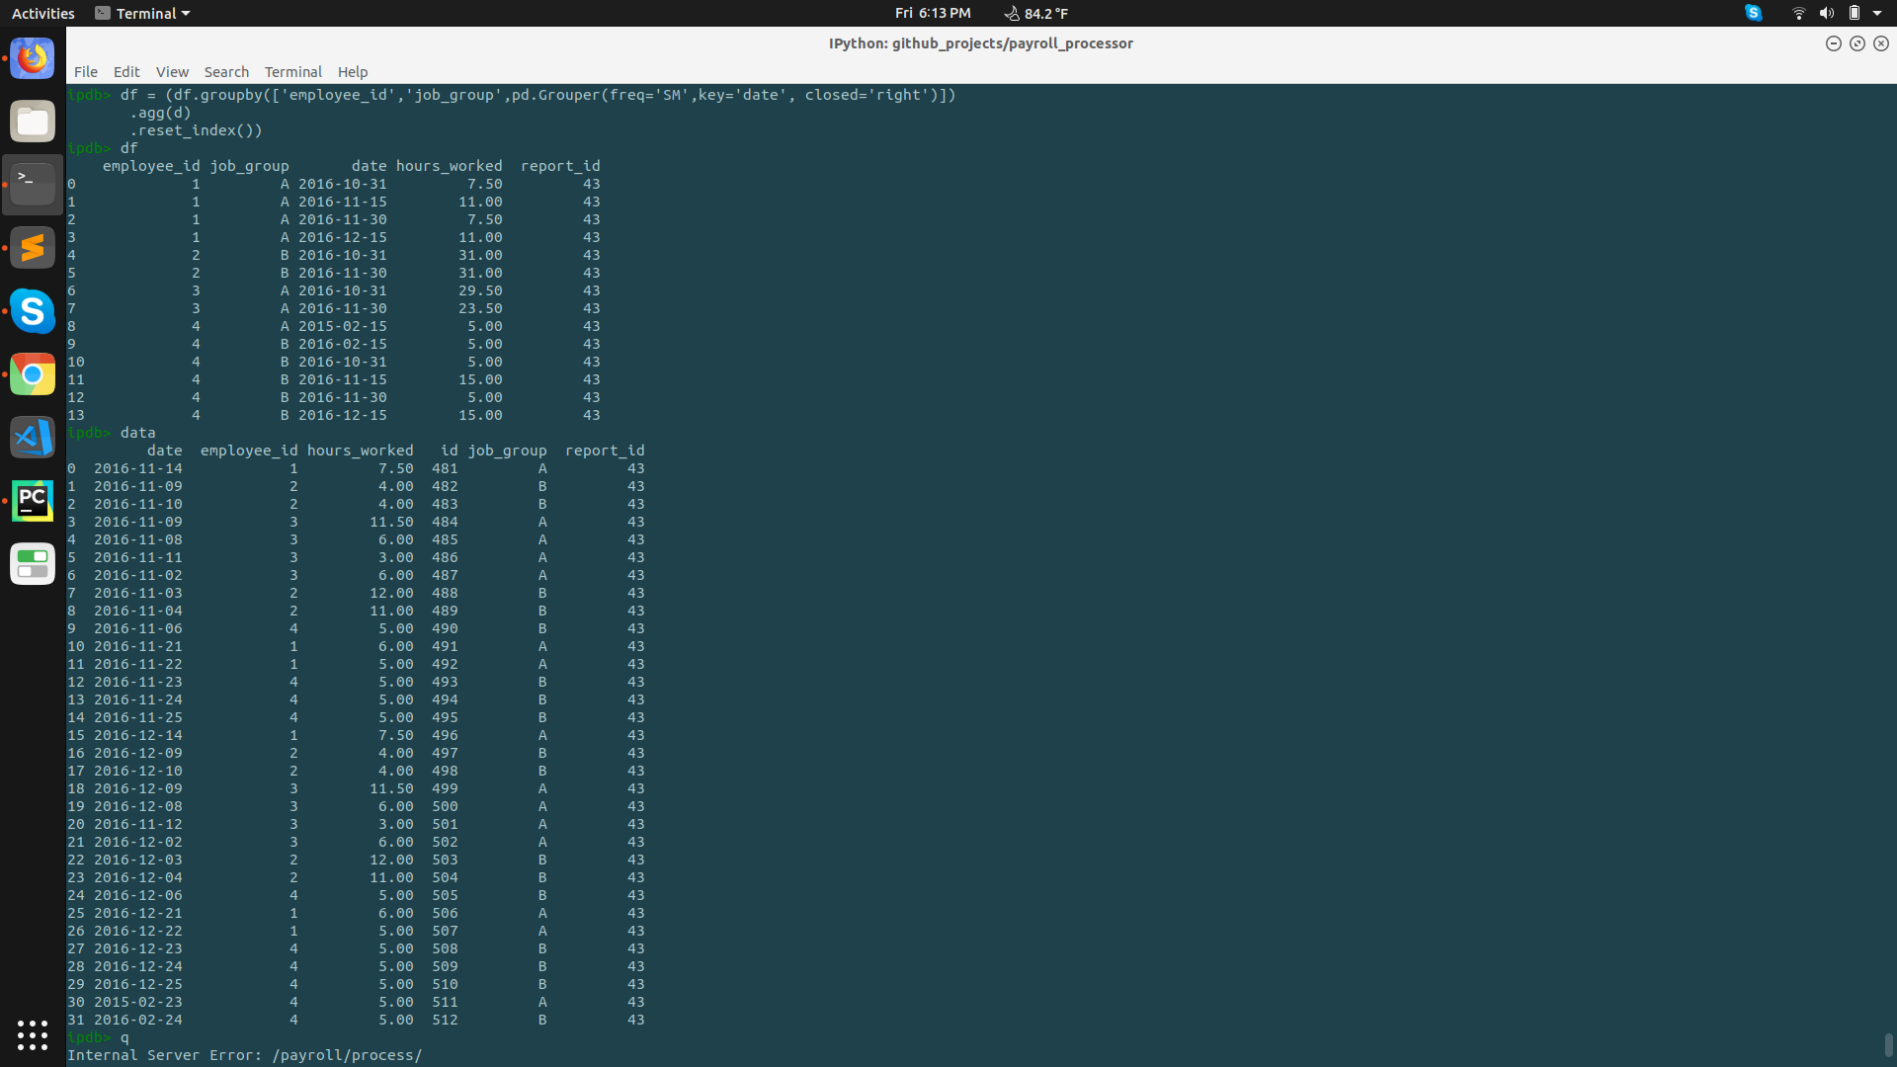Click id value '512' in last data row
The height and width of the screenshot is (1067, 1897).
point(445,1020)
